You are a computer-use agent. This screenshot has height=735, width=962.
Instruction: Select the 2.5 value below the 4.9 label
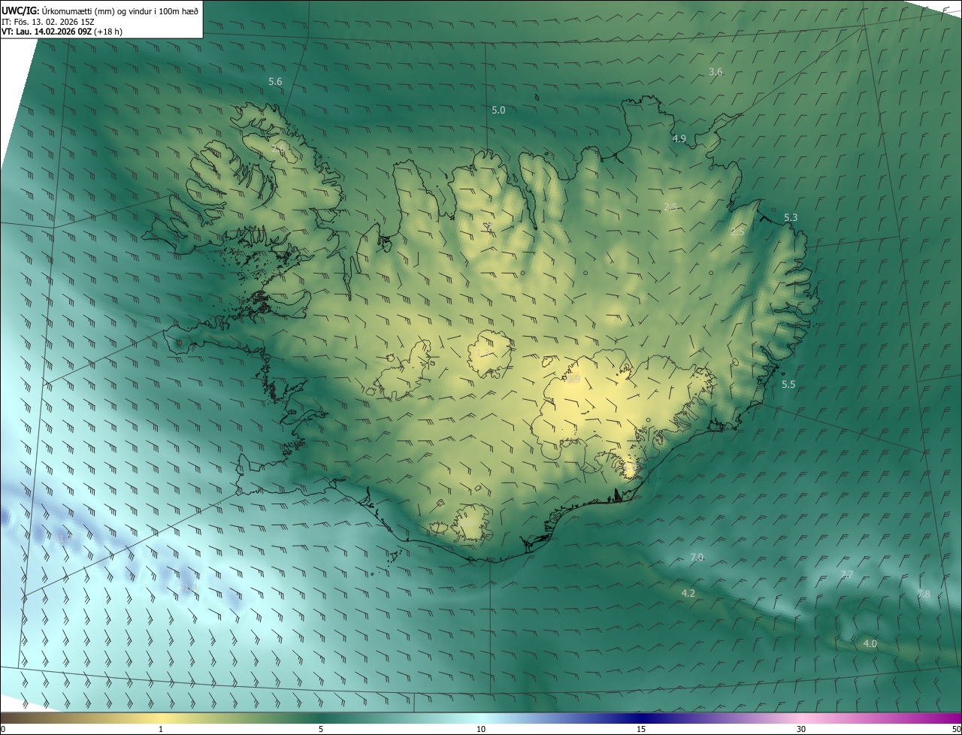pos(671,207)
